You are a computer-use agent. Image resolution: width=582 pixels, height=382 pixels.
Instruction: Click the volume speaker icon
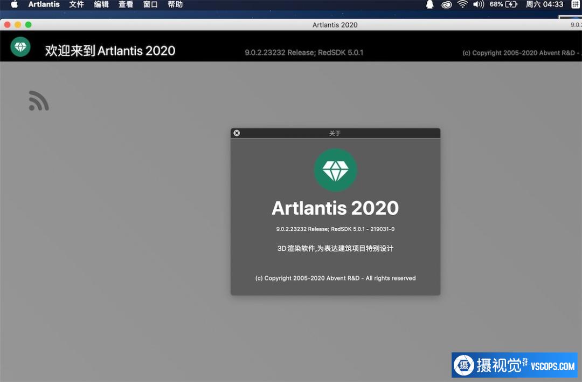pos(479,4)
